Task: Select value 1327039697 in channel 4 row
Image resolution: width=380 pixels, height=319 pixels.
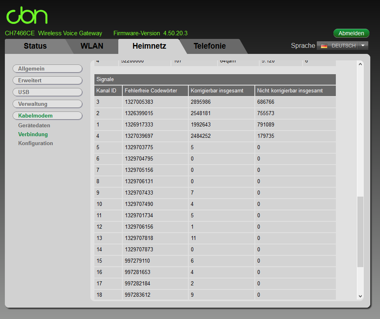Action: coord(139,136)
